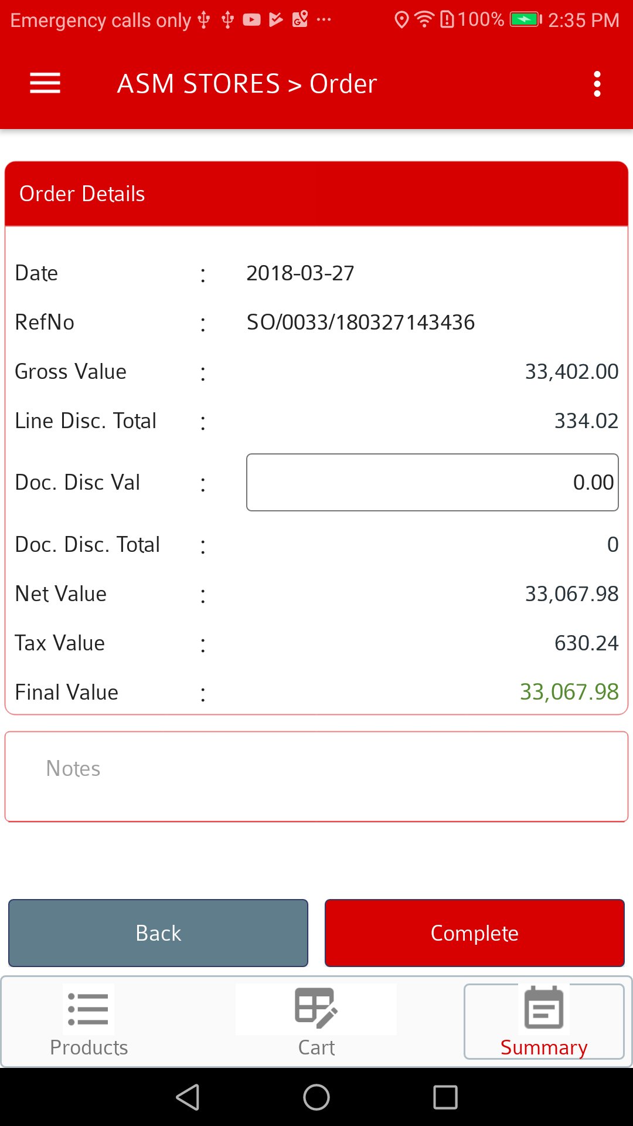
Task: Tap the Products list icon
Action: point(88,1009)
